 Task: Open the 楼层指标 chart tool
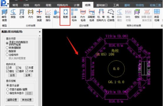(x=48, y=15)
